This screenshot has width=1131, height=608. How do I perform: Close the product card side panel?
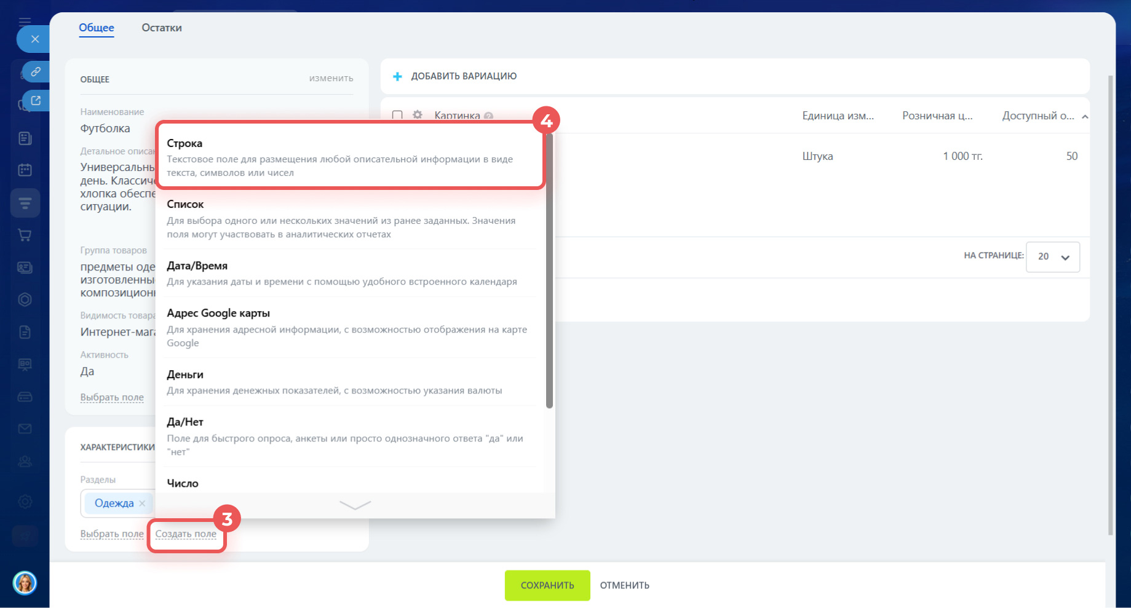(34, 39)
